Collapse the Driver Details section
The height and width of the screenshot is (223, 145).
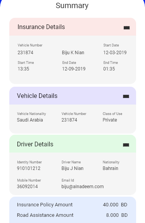(126, 145)
